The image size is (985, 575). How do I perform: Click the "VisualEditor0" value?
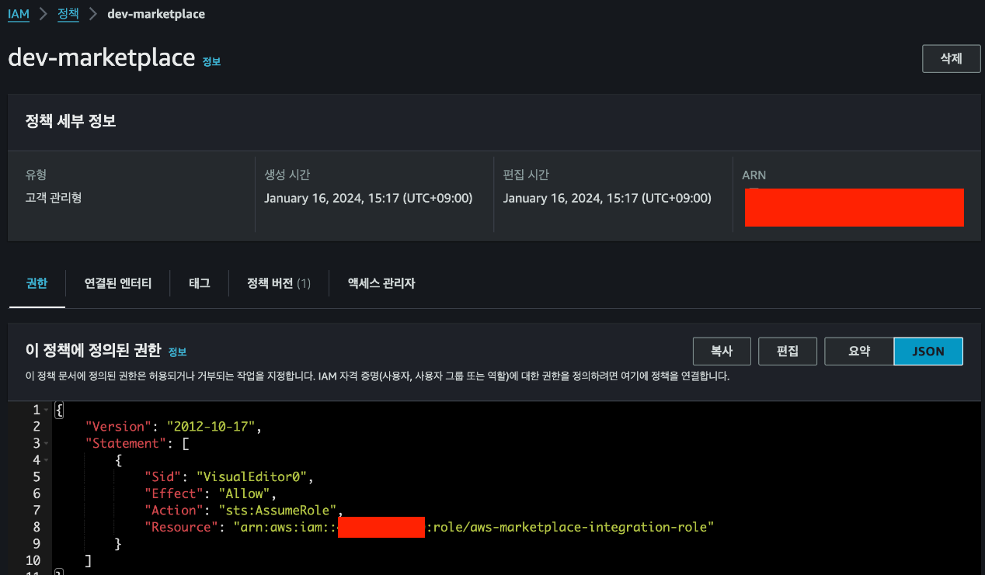click(252, 476)
